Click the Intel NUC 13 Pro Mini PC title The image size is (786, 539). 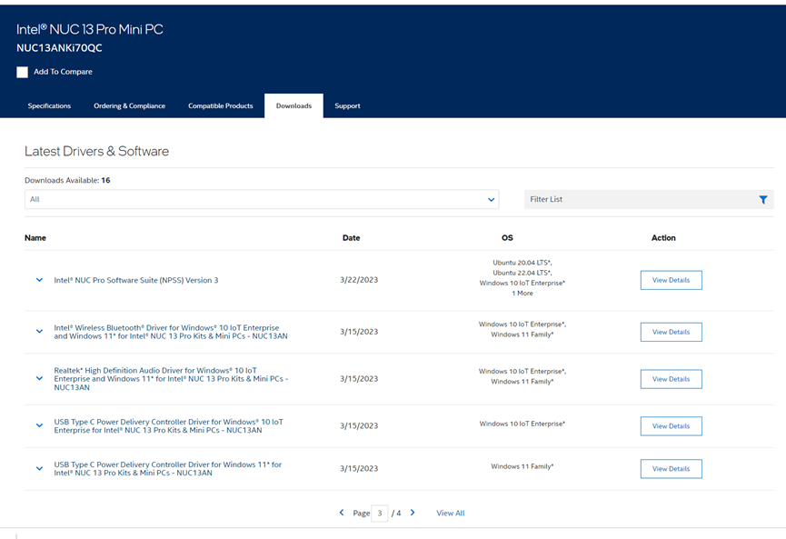point(90,30)
